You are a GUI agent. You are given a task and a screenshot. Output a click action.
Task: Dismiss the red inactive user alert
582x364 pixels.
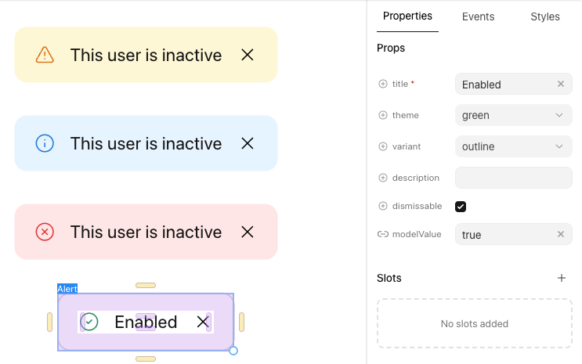pos(248,232)
